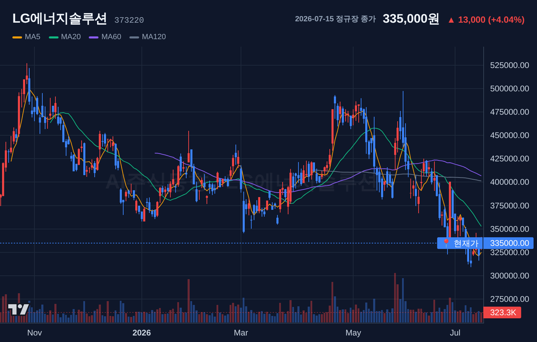Click the May time axis label
The height and width of the screenshot is (342, 537).
(353, 333)
